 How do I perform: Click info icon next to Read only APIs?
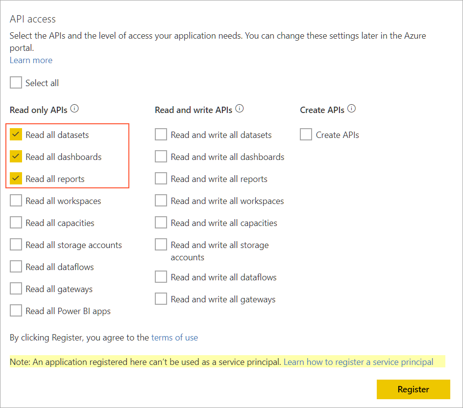[x=74, y=109]
